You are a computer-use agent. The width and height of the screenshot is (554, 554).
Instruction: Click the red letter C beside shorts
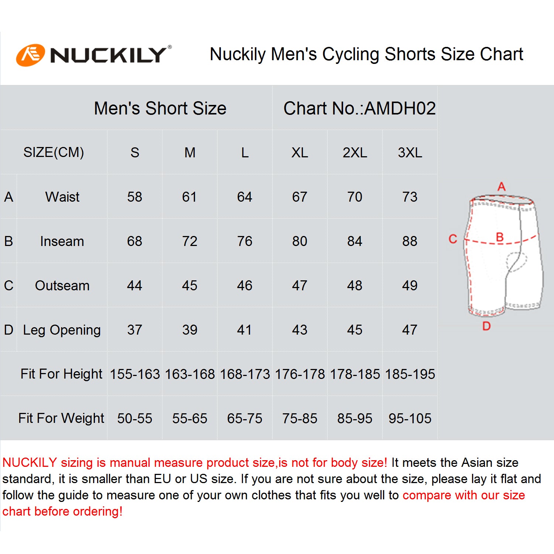pyautogui.click(x=453, y=239)
